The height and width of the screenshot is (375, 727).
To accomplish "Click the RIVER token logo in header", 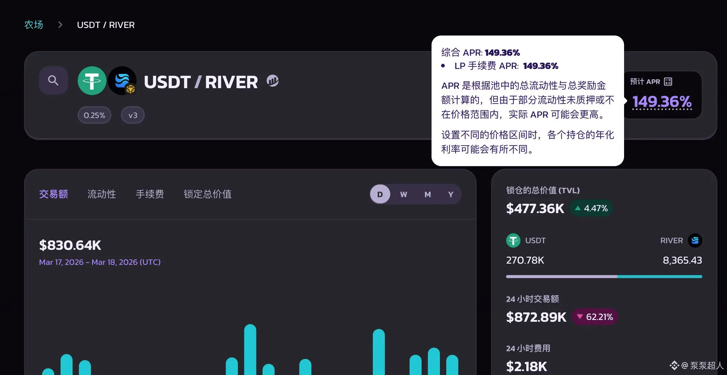I will click(122, 81).
